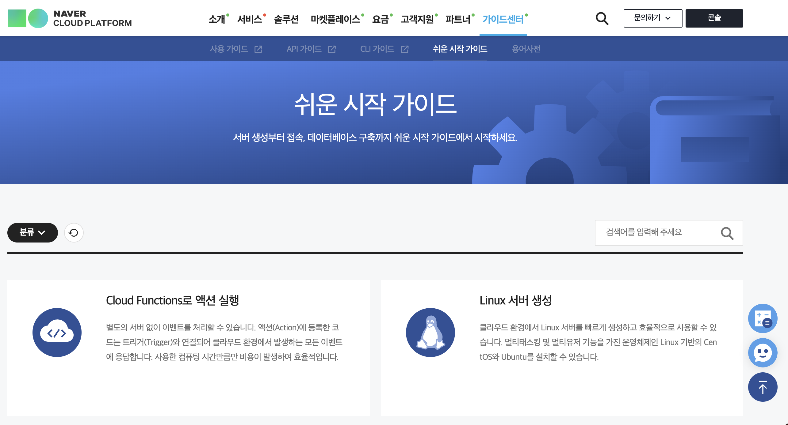The width and height of the screenshot is (788, 425).
Task: Open the 문의하기 dropdown
Action: tap(652, 18)
